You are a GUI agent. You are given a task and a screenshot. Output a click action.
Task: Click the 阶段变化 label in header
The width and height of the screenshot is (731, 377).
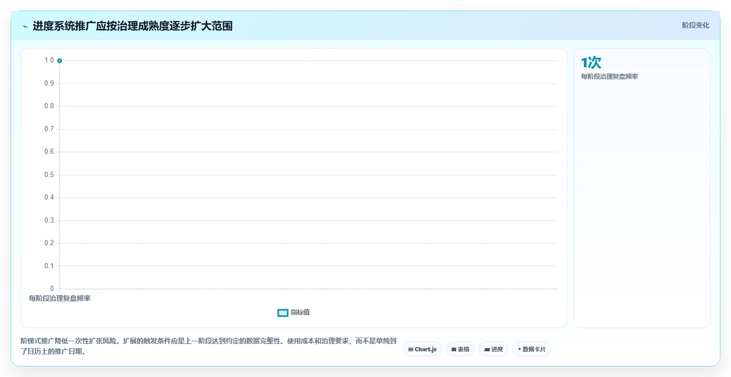point(695,25)
